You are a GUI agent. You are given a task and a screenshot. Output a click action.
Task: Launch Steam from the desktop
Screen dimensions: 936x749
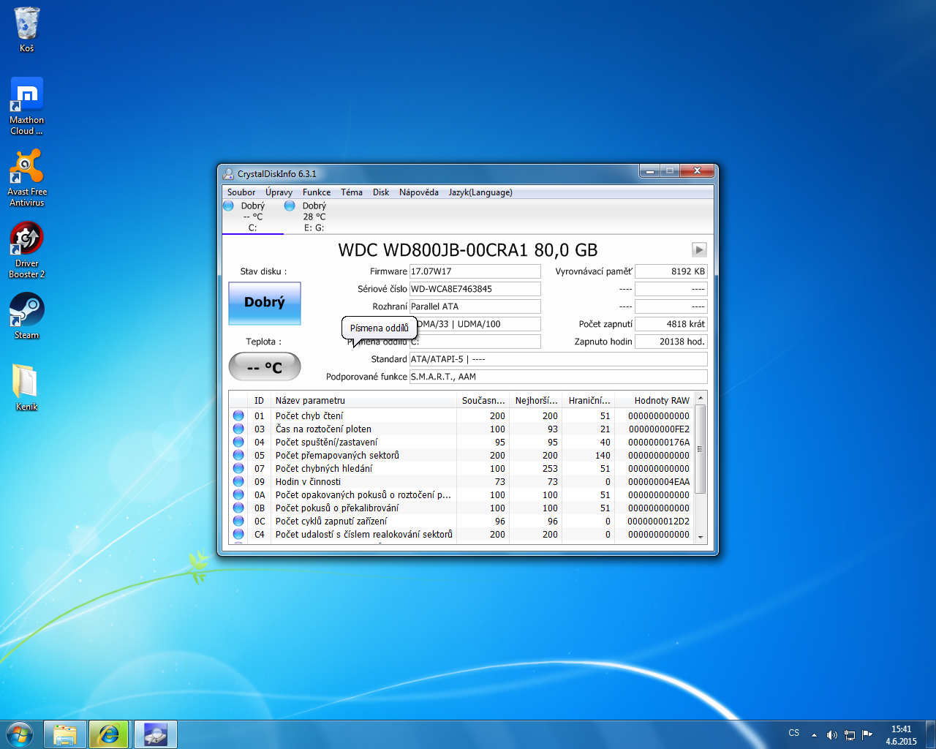pyautogui.click(x=26, y=315)
